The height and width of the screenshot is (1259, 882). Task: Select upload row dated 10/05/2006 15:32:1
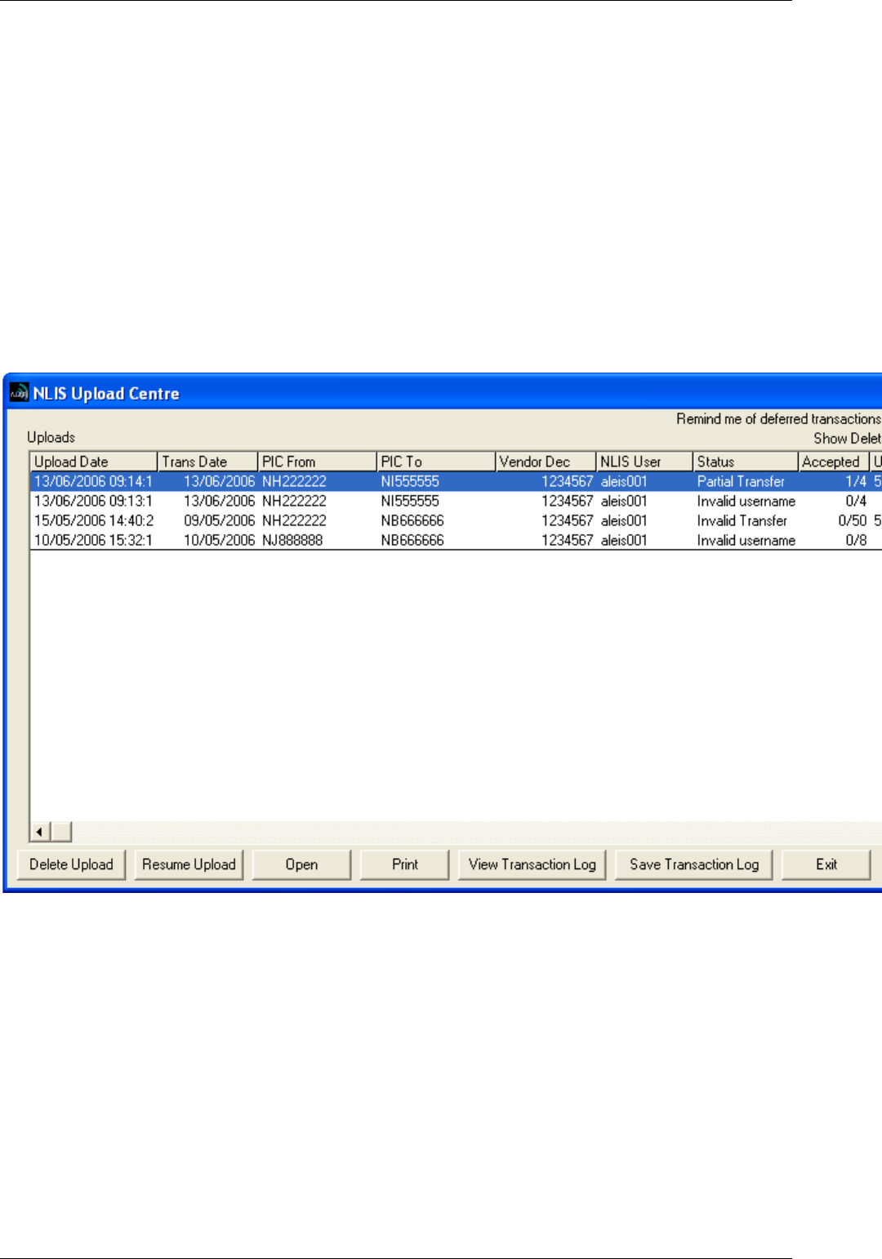tap(456, 540)
